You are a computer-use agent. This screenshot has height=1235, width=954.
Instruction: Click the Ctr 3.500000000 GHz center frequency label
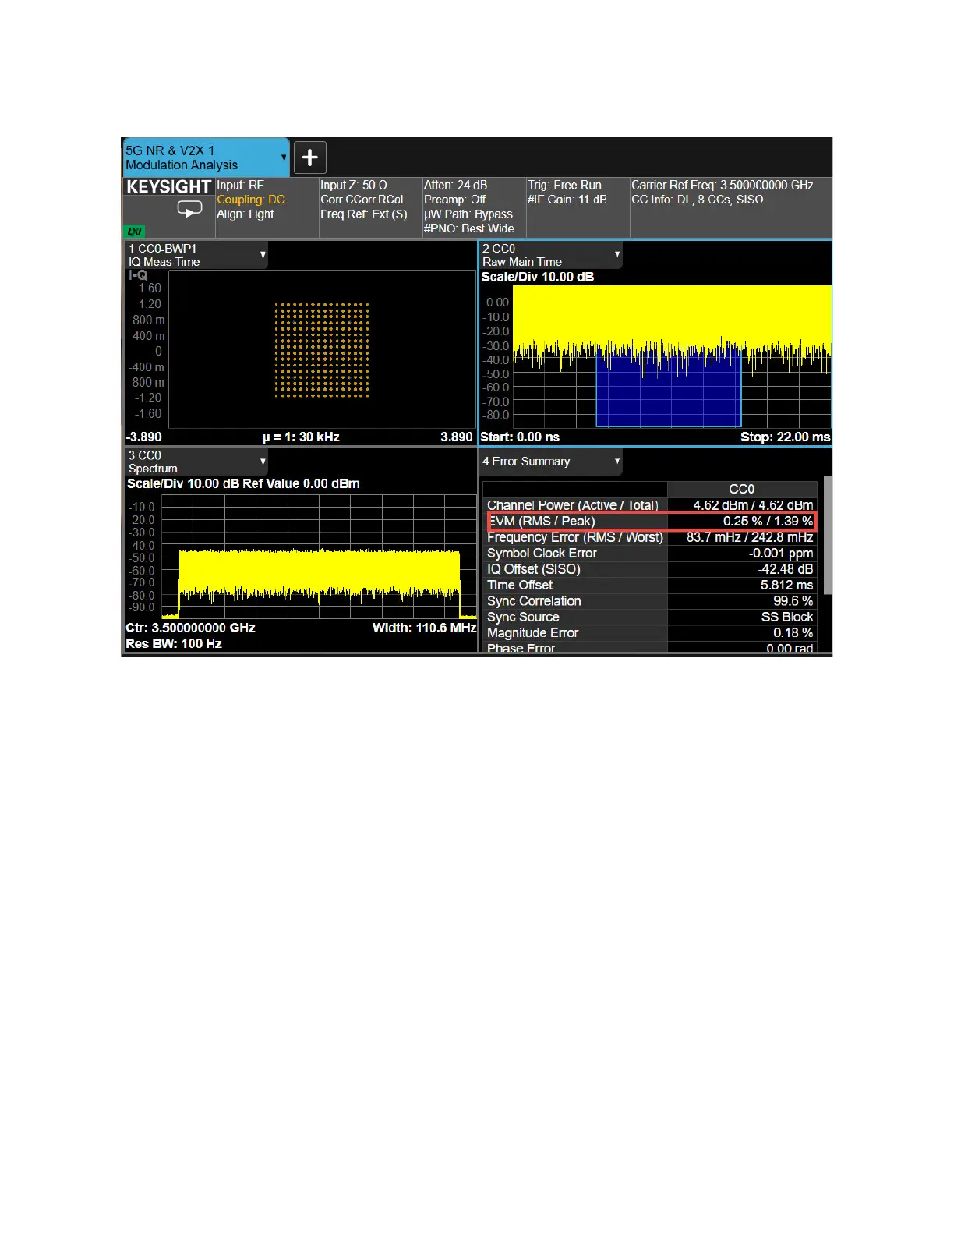coord(191,628)
